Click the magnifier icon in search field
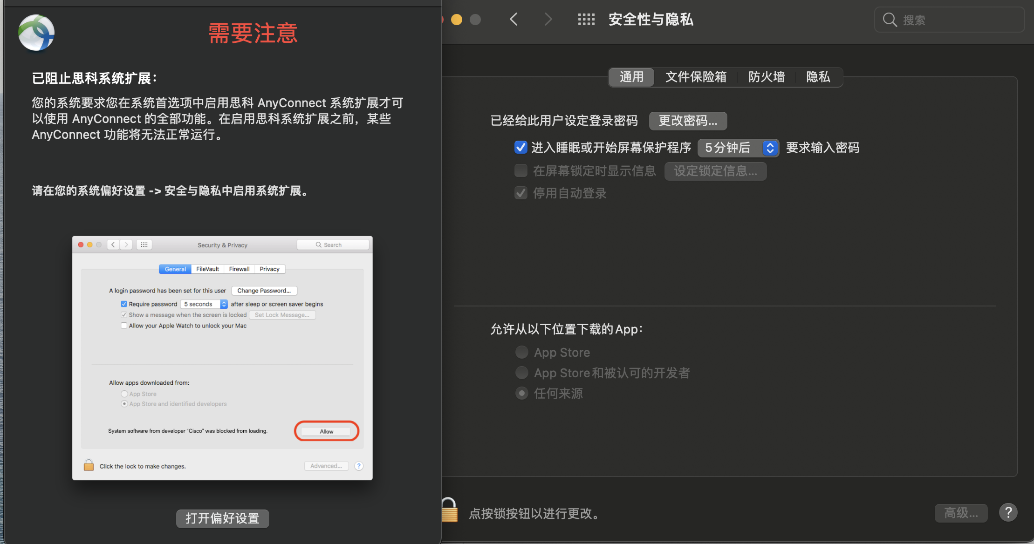Screen dimensions: 1034x544 [x=890, y=20]
